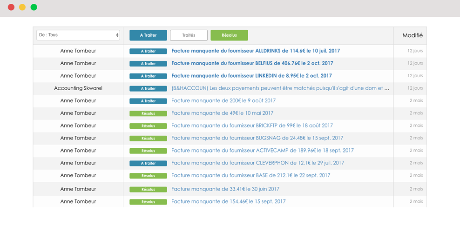Image resolution: width=460 pixels, height=225 pixels.
Task: Toggle the 'Traités' filter button
Action: pyautogui.click(x=189, y=35)
